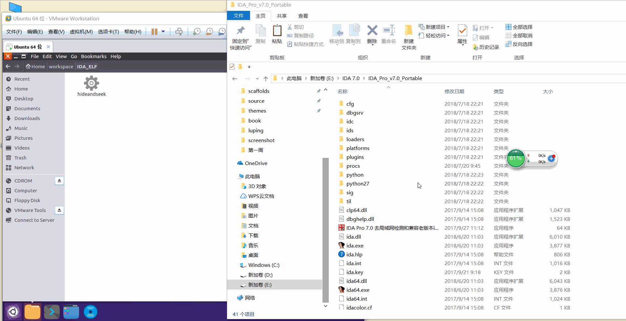The image size is (626, 321).
Task: Open VMware 选项卡(T) menu
Action: pos(108,32)
